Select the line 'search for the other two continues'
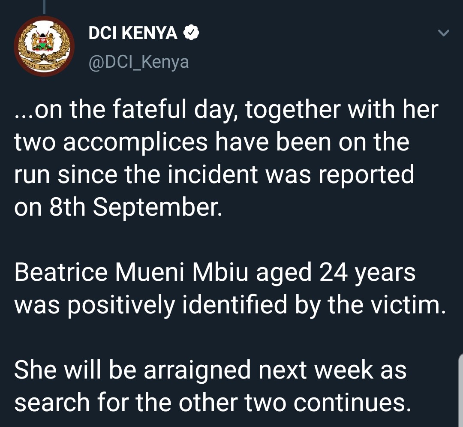Viewport: 463px width, 427px height. 213,402
